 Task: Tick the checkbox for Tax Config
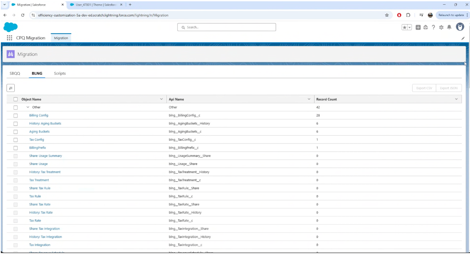point(16,140)
